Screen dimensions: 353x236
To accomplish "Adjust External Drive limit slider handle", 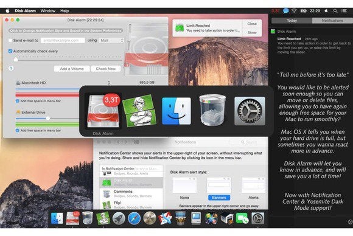I will [x=47, y=119].
